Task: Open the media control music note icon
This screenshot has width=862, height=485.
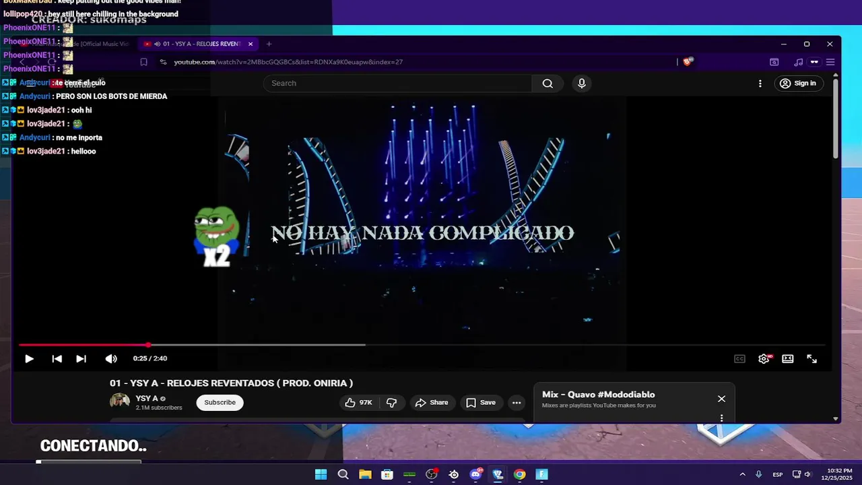Action: click(x=798, y=62)
